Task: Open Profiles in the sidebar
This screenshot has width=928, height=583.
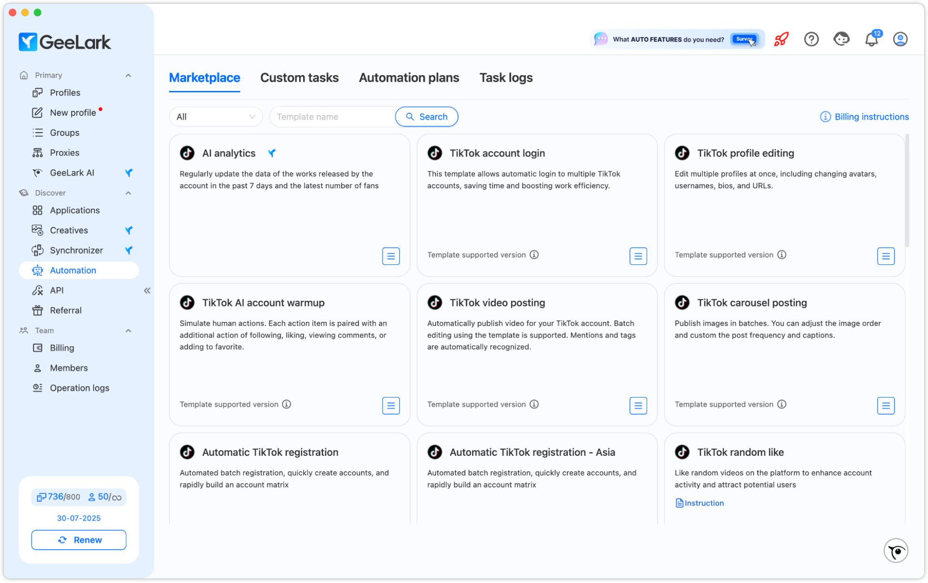Action: pyautogui.click(x=79, y=93)
